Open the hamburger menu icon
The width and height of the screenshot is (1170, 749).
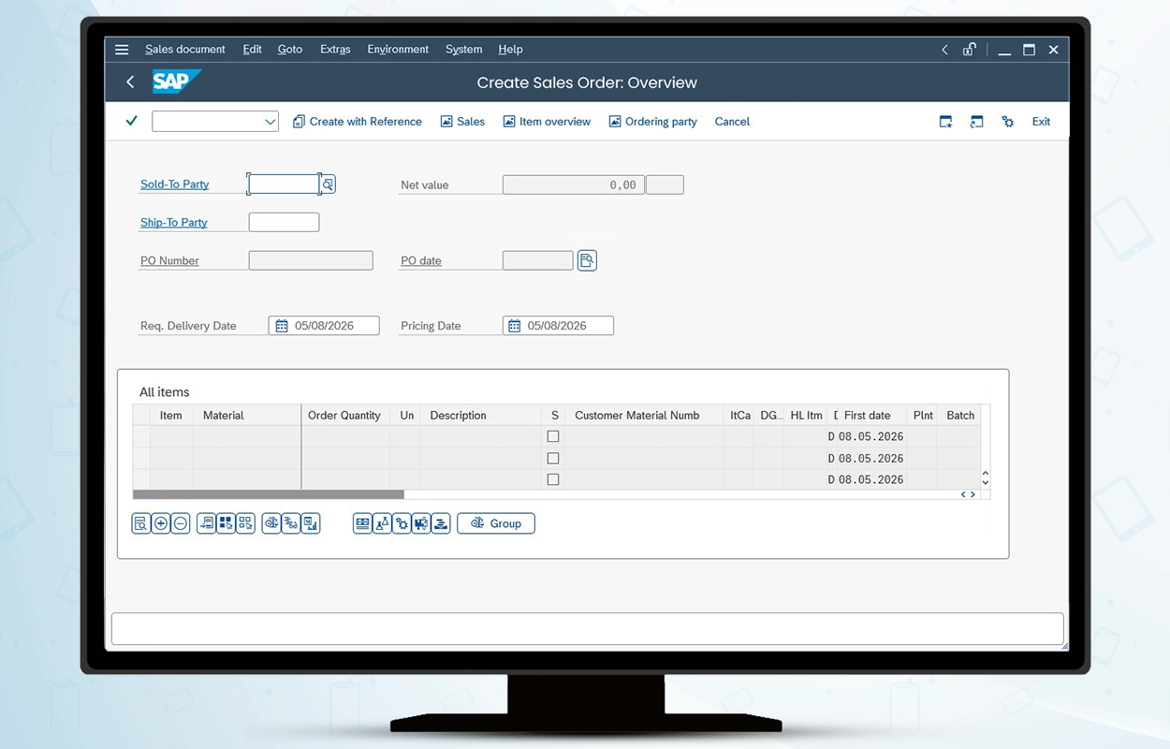(x=122, y=50)
